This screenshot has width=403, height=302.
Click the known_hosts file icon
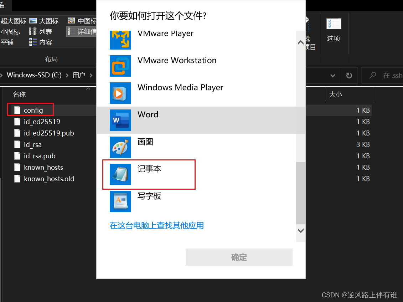(x=17, y=167)
